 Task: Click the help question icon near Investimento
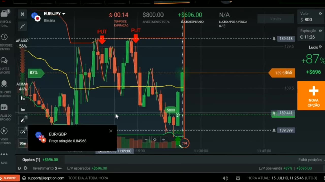point(19,168)
